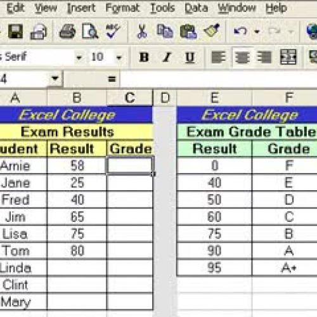Image resolution: width=317 pixels, height=317 pixels.
Task: Click the grade letter D cell
Action: click(285, 200)
